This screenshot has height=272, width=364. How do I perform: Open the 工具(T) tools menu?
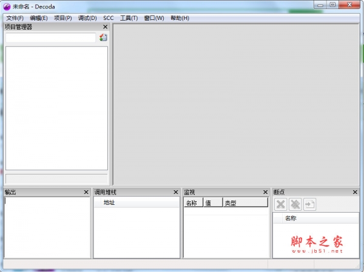pyautogui.click(x=129, y=18)
